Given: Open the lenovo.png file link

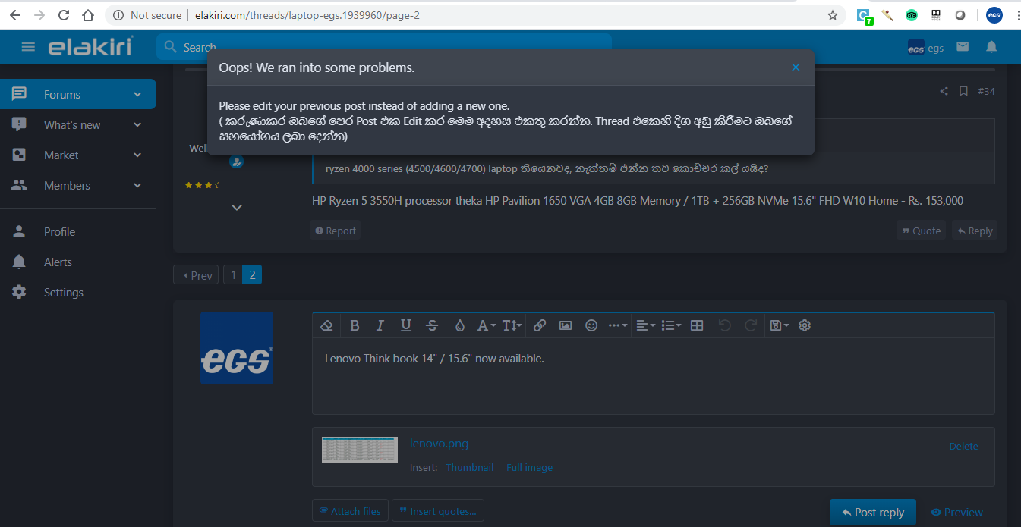Looking at the screenshot, I should (x=439, y=444).
